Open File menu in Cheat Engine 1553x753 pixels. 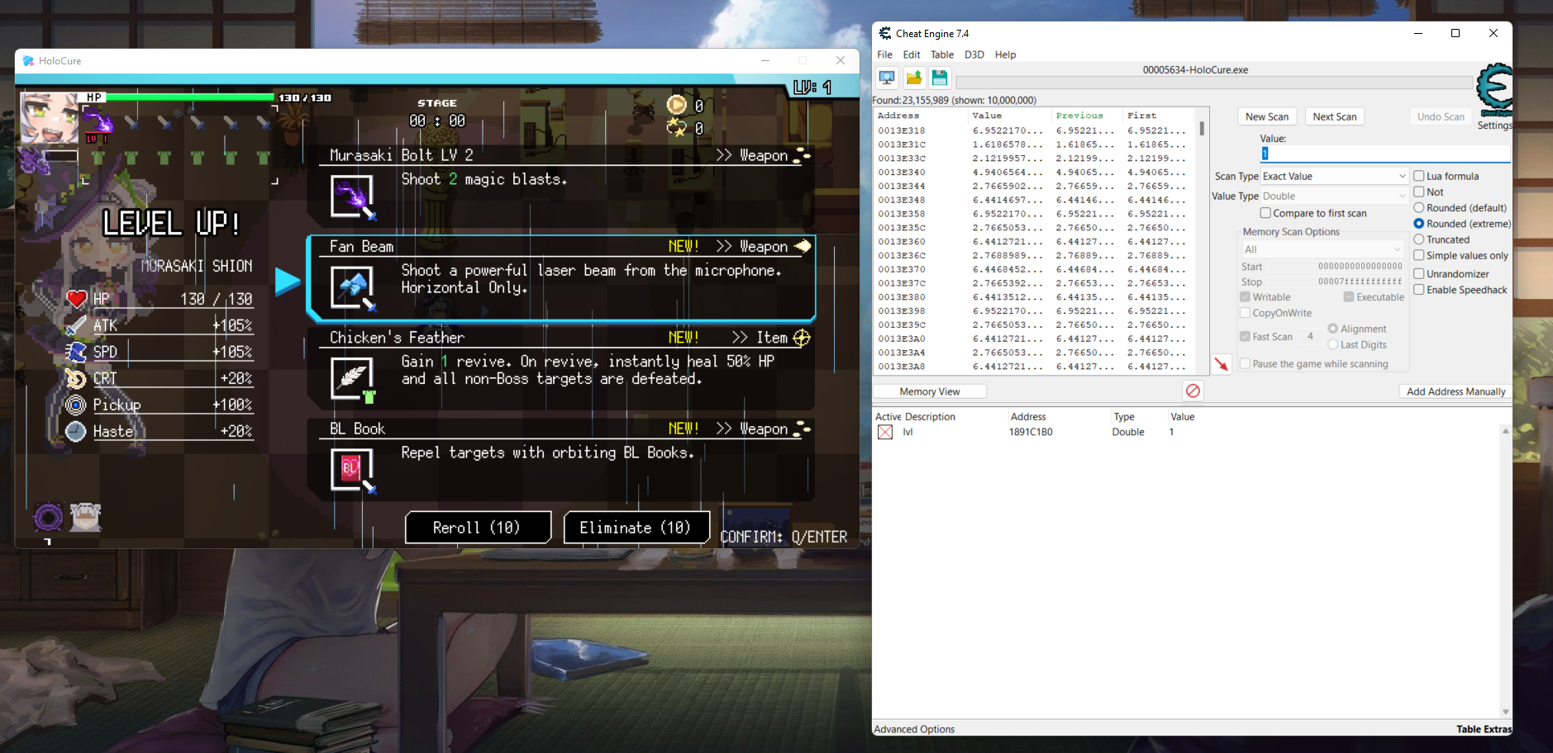tap(884, 54)
